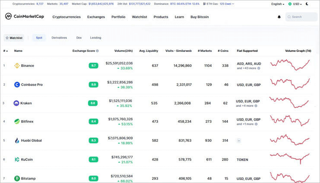Image resolution: width=320 pixels, height=183 pixels.
Task: Click the ETH Gas pump icon
Action: point(205,4)
